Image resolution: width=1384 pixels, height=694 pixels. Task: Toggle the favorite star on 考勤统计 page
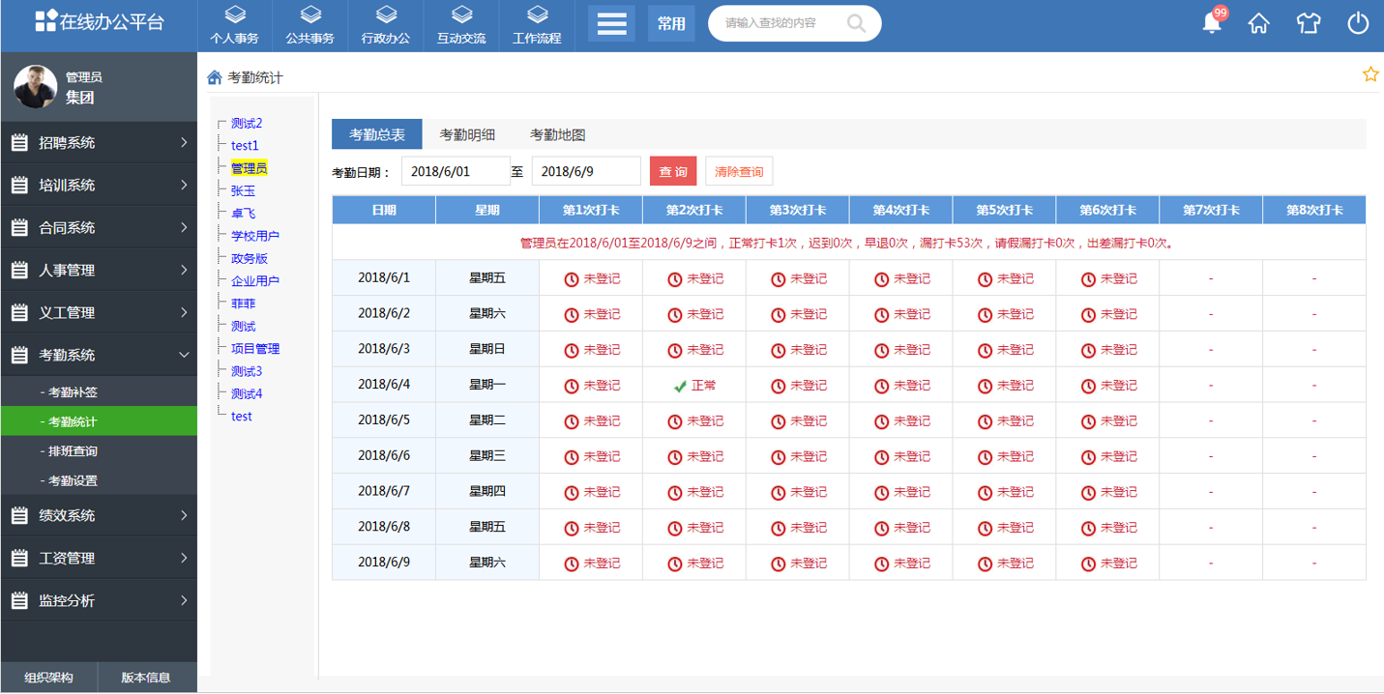(x=1370, y=73)
